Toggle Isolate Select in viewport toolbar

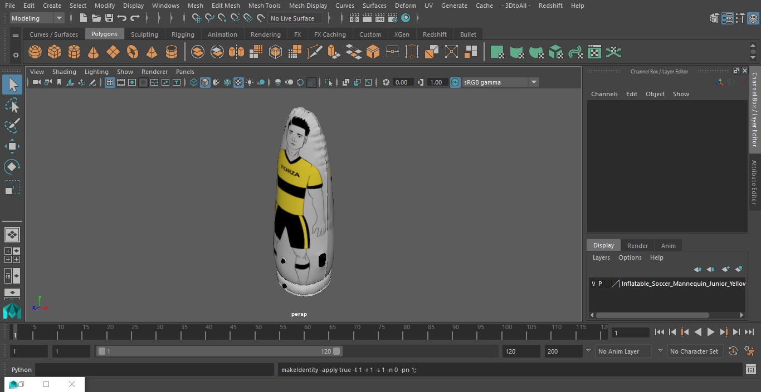pyautogui.click(x=329, y=82)
